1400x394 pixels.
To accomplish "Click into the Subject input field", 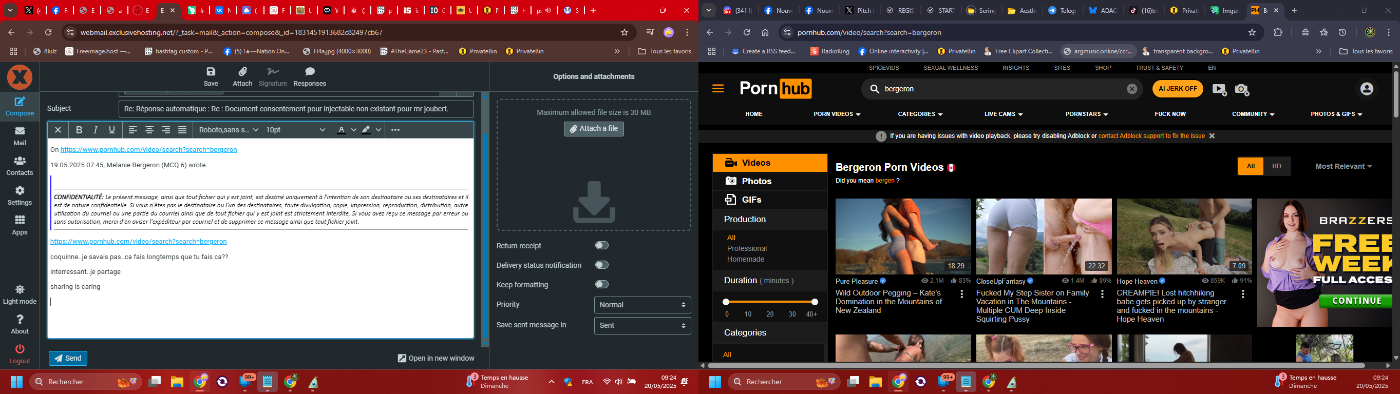I will (296, 109).
